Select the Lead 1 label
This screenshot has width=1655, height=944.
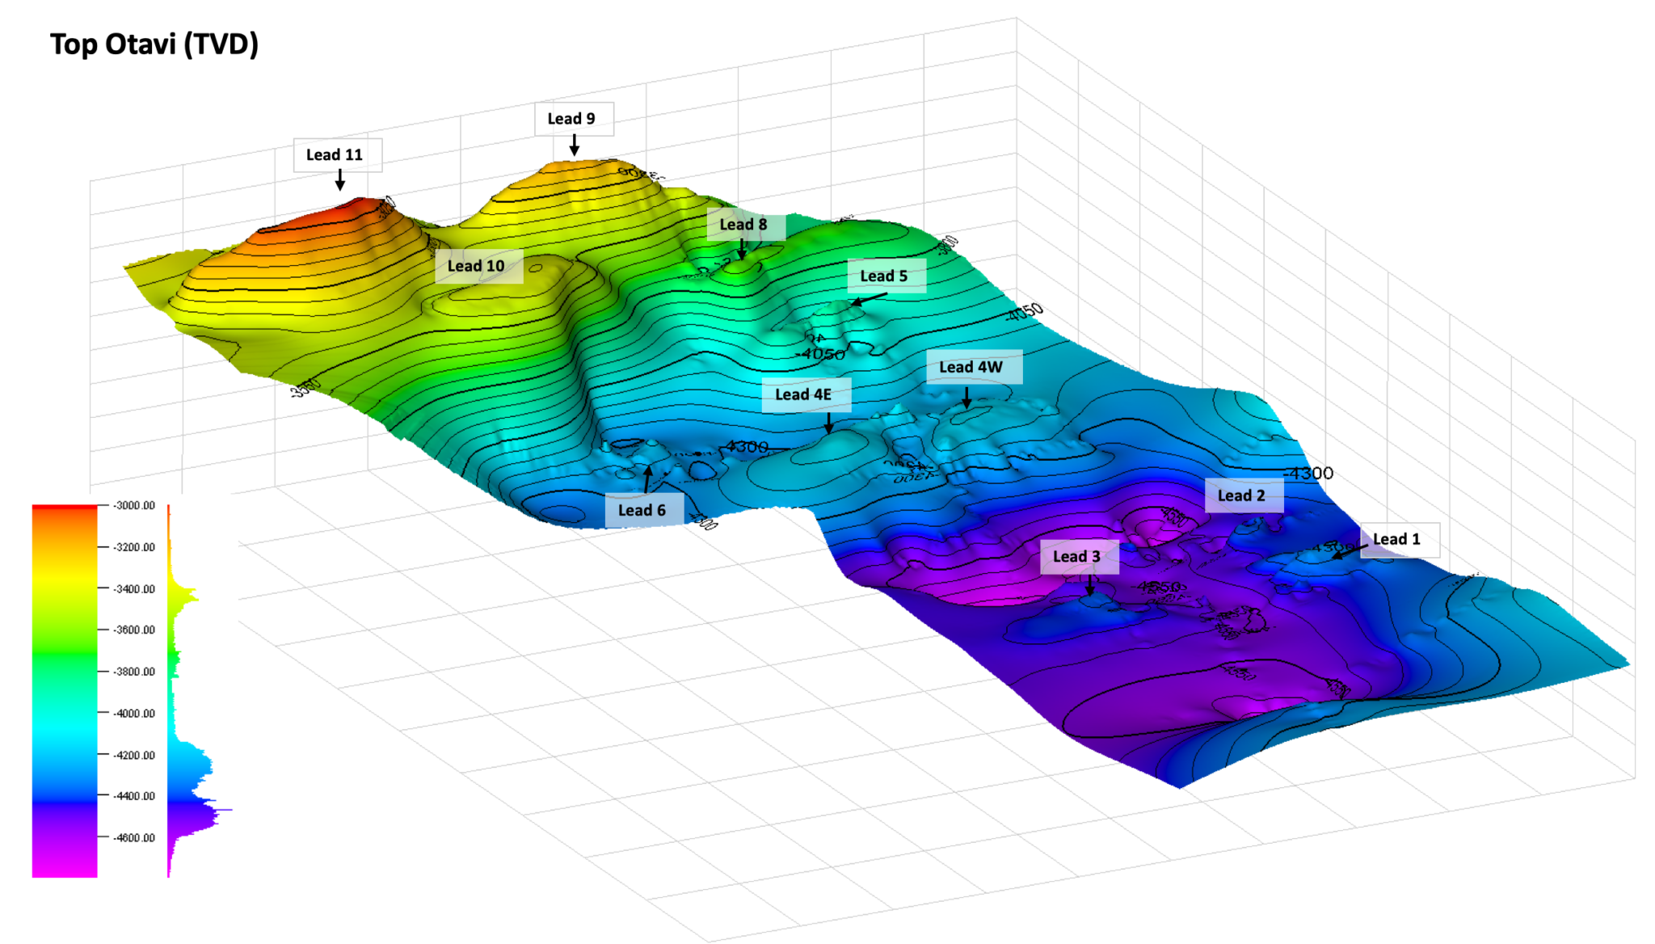coord(1397,539)
